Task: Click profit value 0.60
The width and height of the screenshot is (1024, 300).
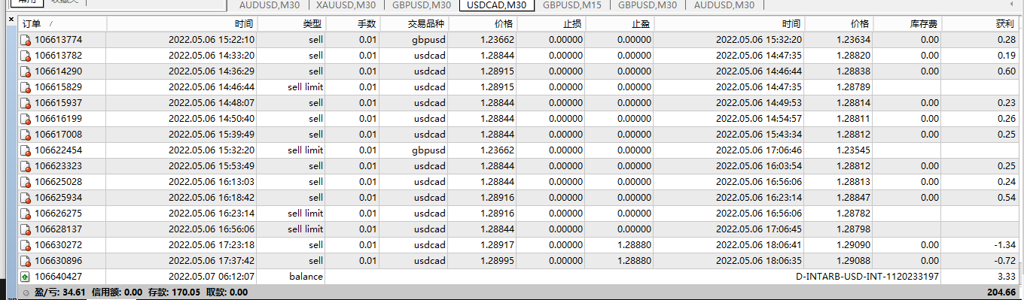Action: click(x=1007, y=71)
